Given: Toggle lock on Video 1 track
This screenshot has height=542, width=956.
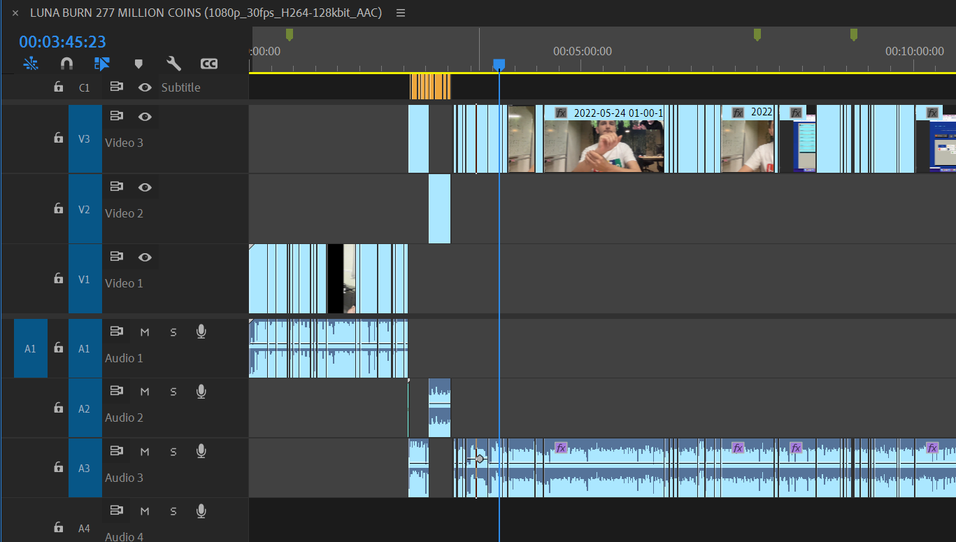Looking at the screenshot, I should tap(59, 278).
